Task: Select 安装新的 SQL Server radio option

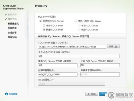Action: coord(41,21)
